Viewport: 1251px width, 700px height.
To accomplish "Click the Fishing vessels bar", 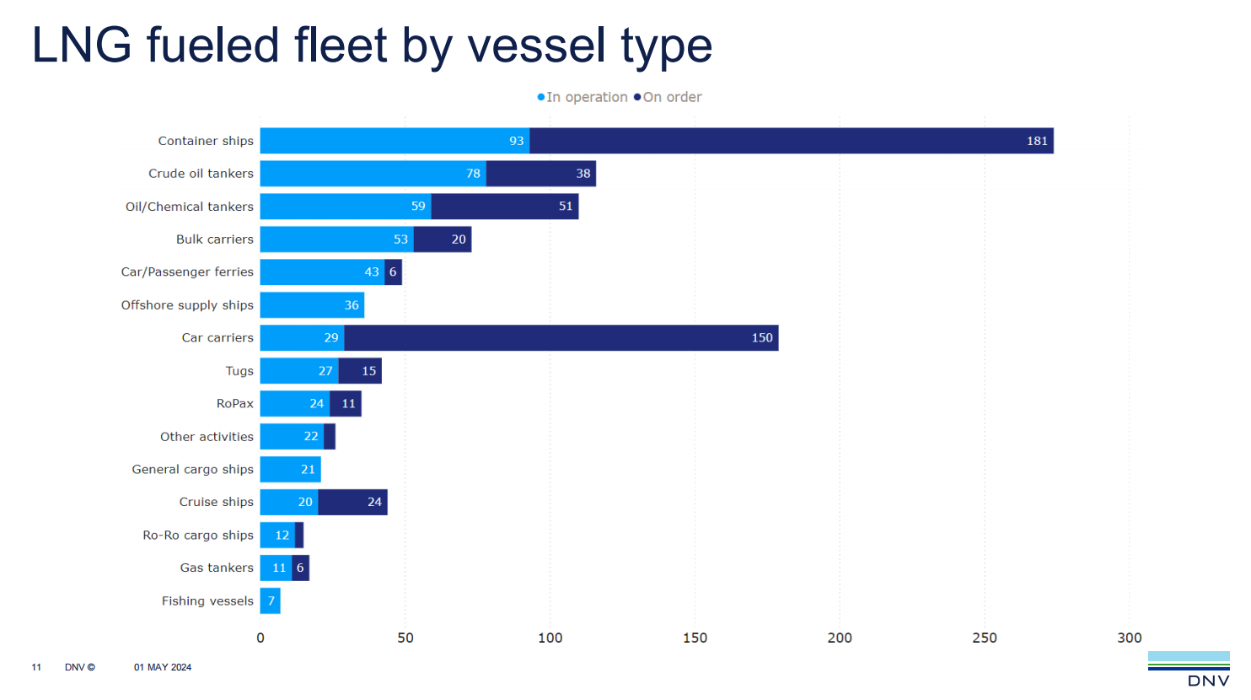I will click(270, 600).
